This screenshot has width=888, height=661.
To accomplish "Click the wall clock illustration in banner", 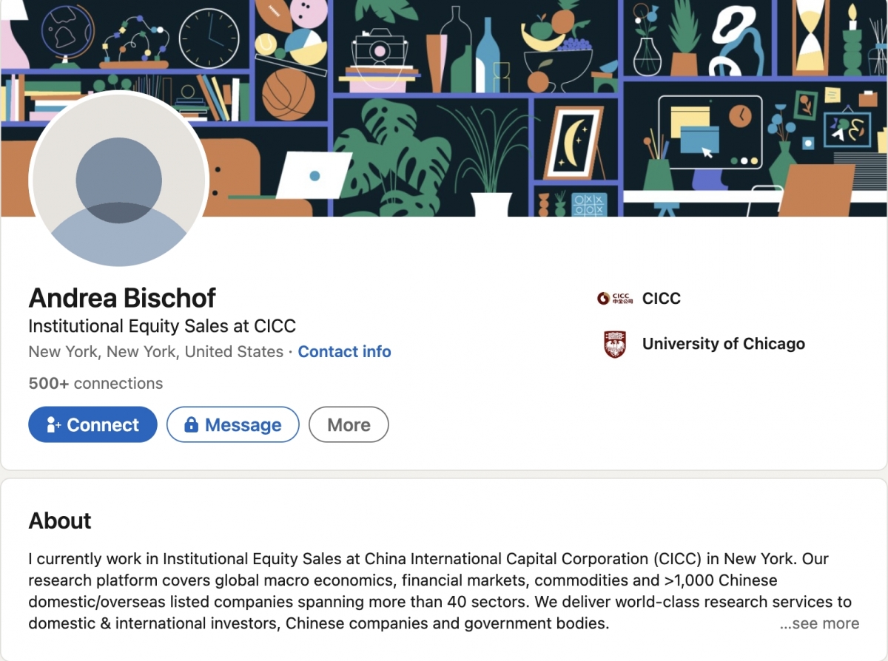I will pos(209,38).
